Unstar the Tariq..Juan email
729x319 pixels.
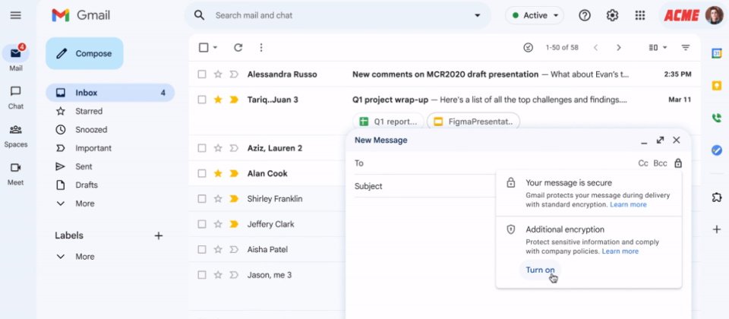click(x=218, y=99)
